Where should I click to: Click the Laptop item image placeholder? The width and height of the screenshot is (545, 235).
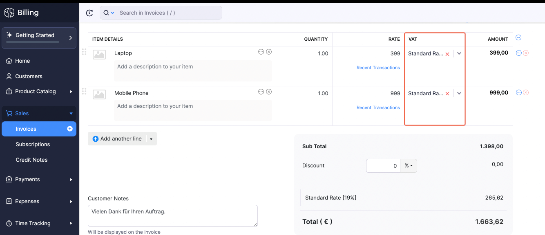pos(99,54)
